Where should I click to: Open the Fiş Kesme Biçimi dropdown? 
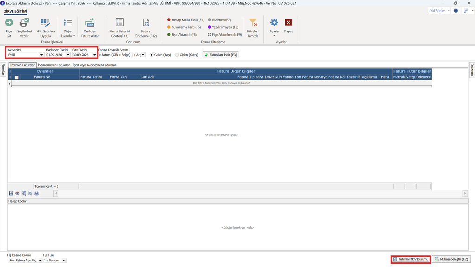pos(40,261)
